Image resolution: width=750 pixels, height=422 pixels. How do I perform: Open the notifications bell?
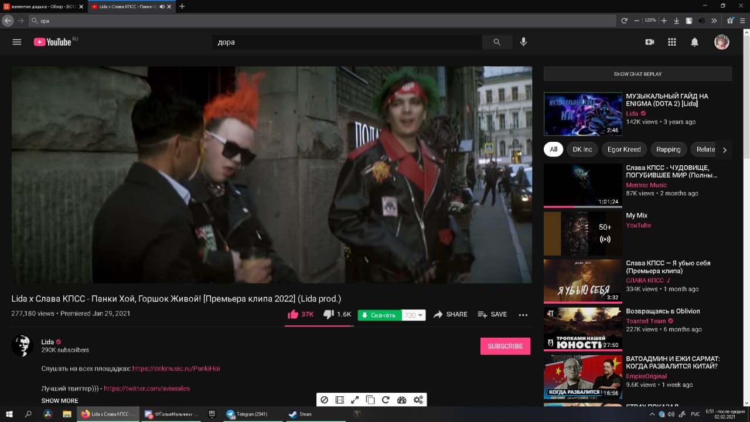click(694, 42)
